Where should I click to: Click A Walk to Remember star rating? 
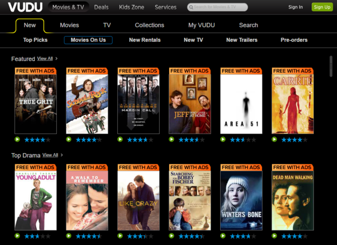[89, 236]
